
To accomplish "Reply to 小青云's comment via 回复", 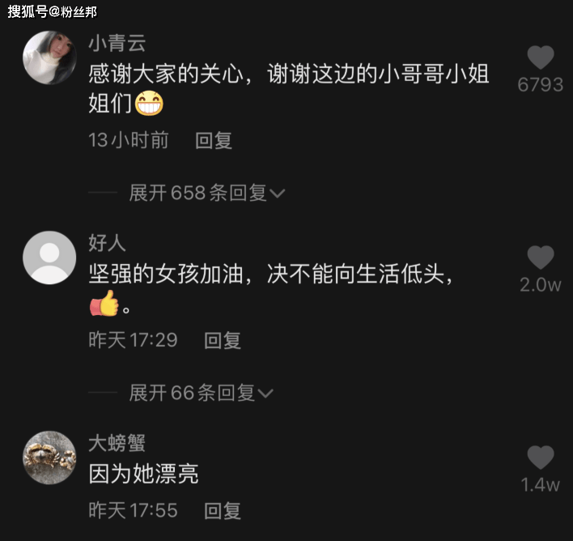I will pyautogui.click(x=214, y=140).
